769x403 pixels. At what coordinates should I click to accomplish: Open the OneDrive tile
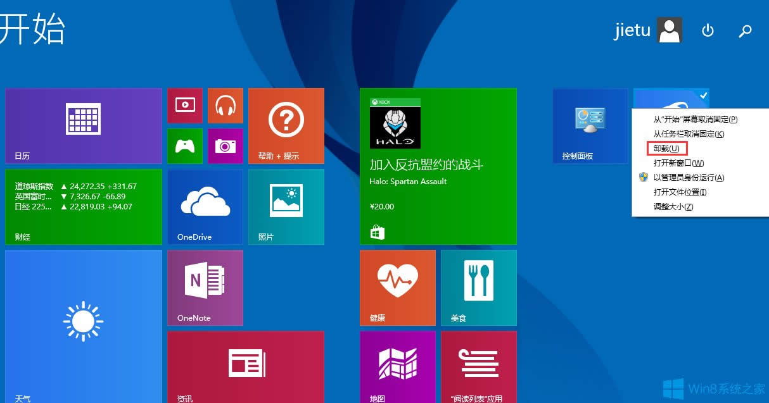(x=205, y=206)
